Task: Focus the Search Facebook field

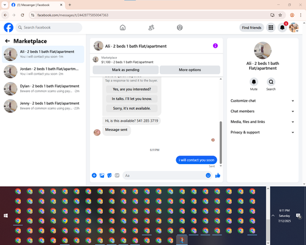Action: 49,28
